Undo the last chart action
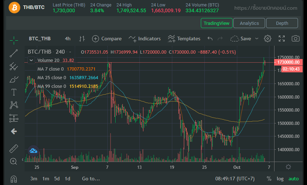This screenshot has width=307, height=185. click(210, 39)
